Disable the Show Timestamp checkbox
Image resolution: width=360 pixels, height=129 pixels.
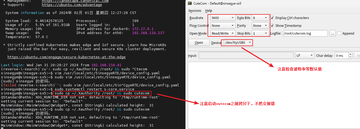(x=272, y=26)
